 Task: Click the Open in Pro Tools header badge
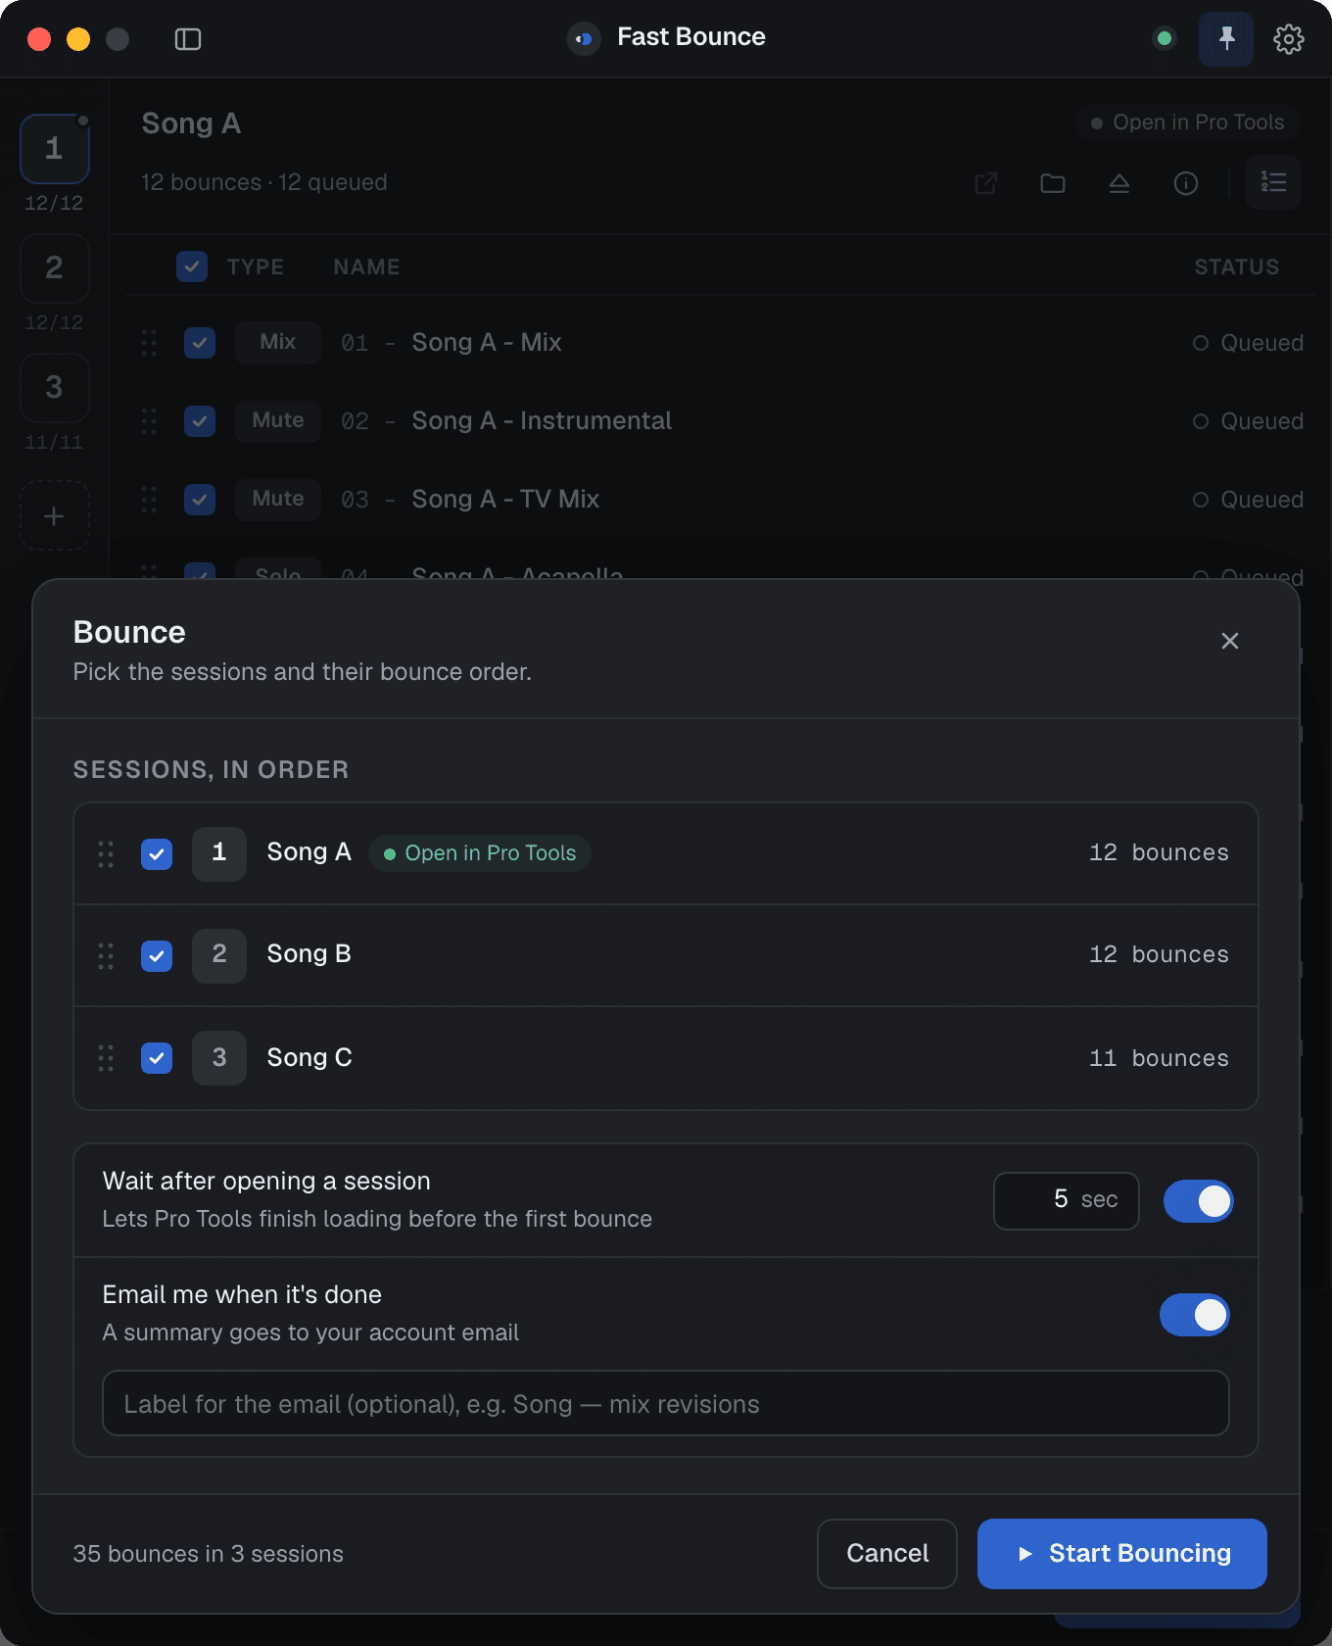[x=1187, y=122]
